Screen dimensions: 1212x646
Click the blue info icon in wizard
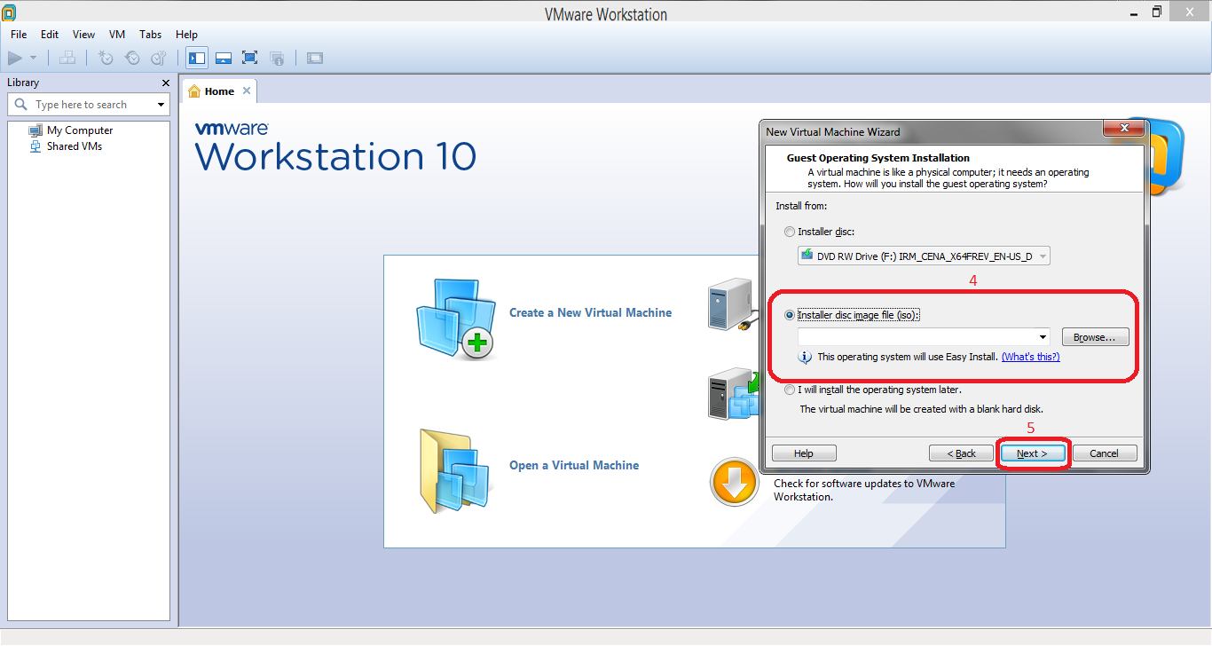[806, 357]
